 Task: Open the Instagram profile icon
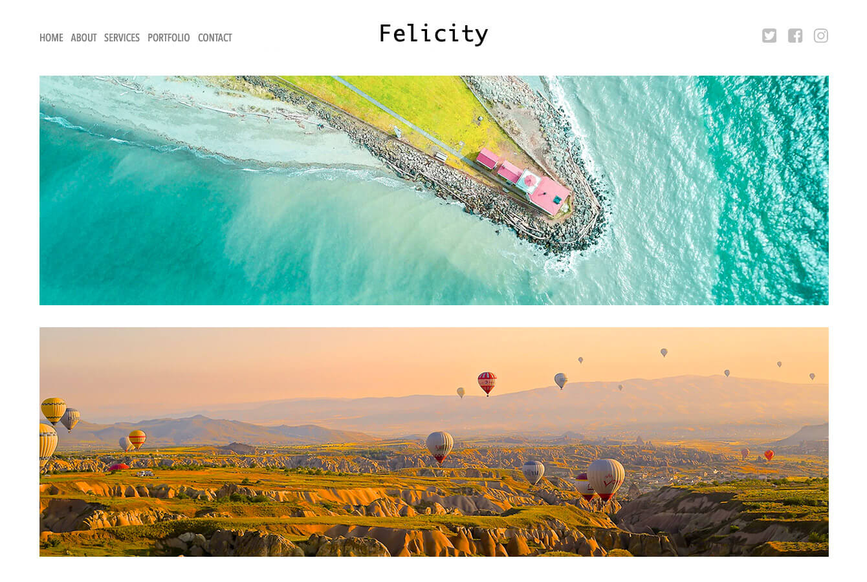tap(821, 36)
